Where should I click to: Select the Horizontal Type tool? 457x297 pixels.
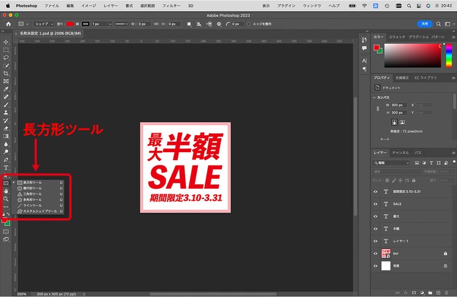pyautogui.click(x=6, y=168)
